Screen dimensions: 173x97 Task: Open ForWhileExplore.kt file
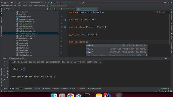pyautogui.click(x=25, y=38)
